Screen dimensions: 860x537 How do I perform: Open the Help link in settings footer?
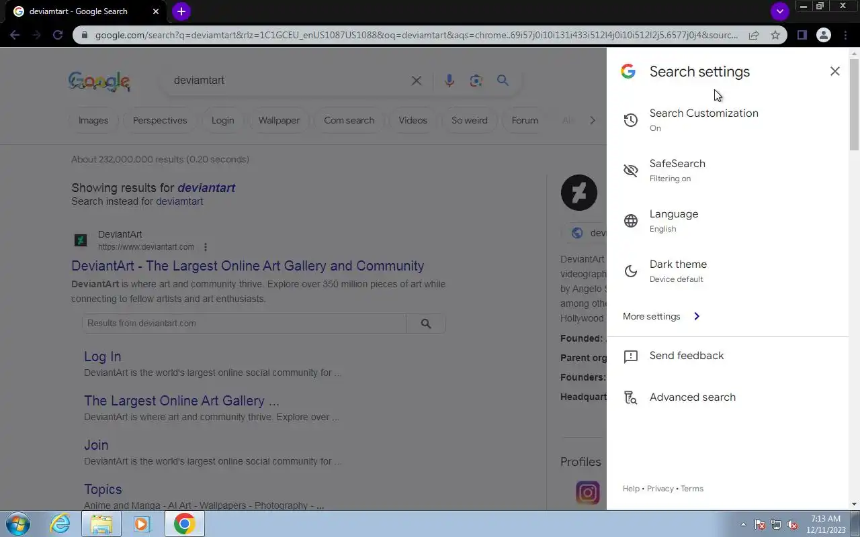click(631, 489)
